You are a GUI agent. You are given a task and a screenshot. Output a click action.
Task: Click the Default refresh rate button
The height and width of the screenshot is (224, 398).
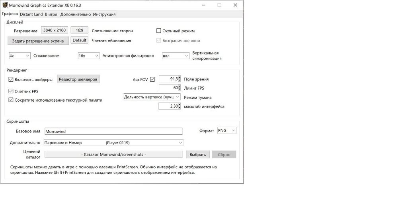tap(80, 40)
